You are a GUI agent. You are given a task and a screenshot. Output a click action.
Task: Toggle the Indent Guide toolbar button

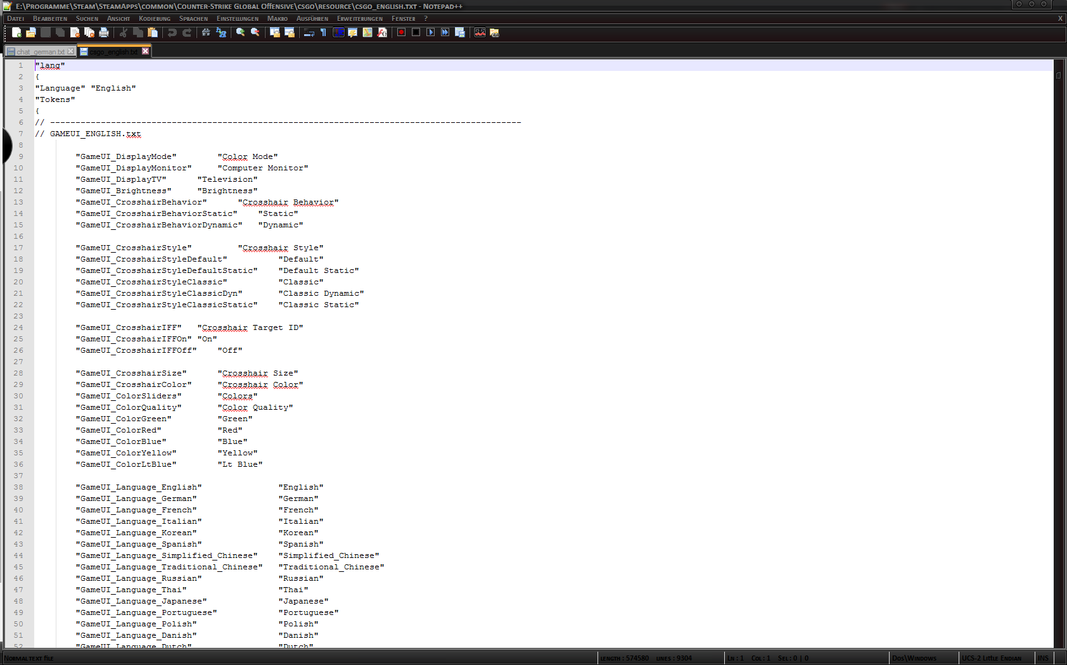[338, 32]
